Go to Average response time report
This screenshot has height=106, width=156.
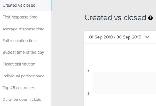[x=23, y=29]
